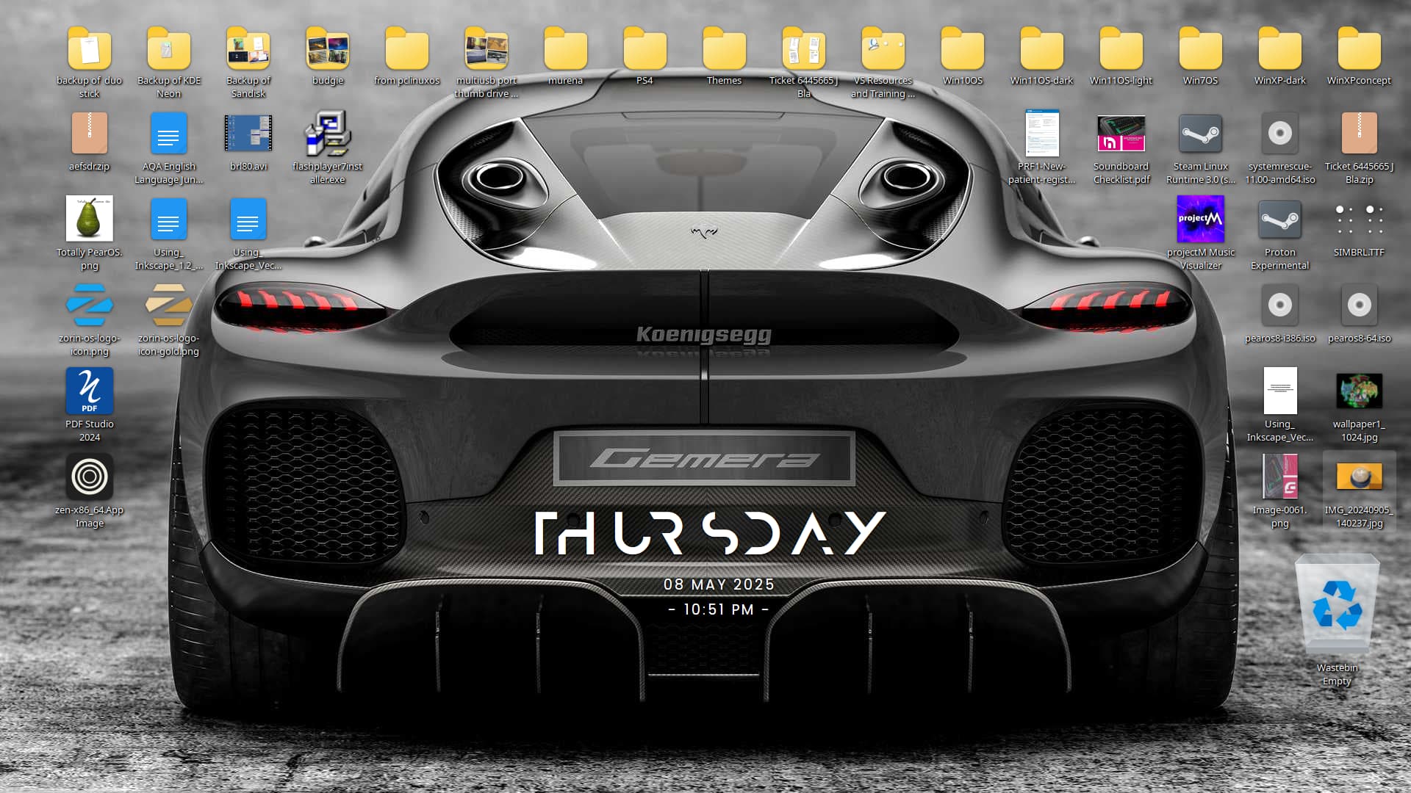Select the aefsdr.zip archive
Image resolution: width=1411 pixels, height=793 pixels.
tap(89, 134)
